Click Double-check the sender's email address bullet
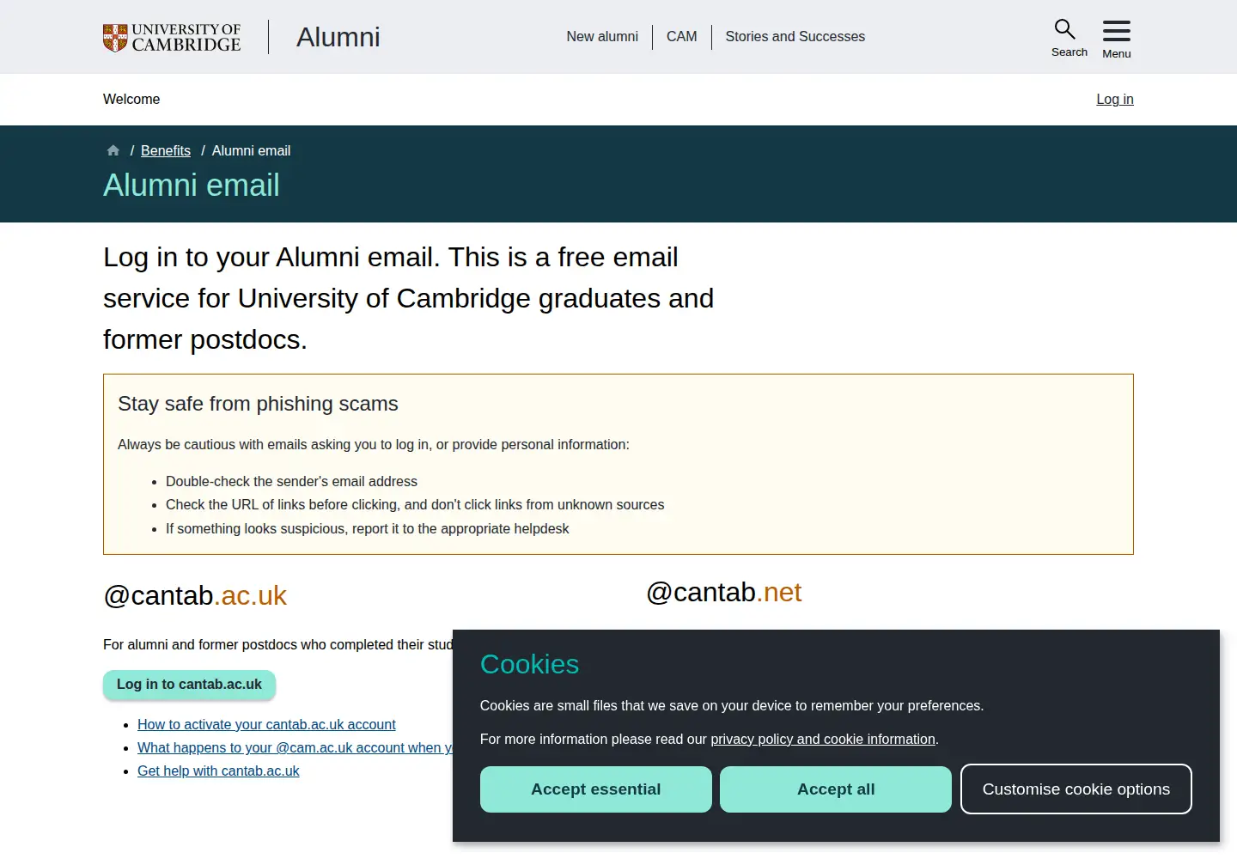The height and width of the screenshot is (859, 1237). pos(291,481)
